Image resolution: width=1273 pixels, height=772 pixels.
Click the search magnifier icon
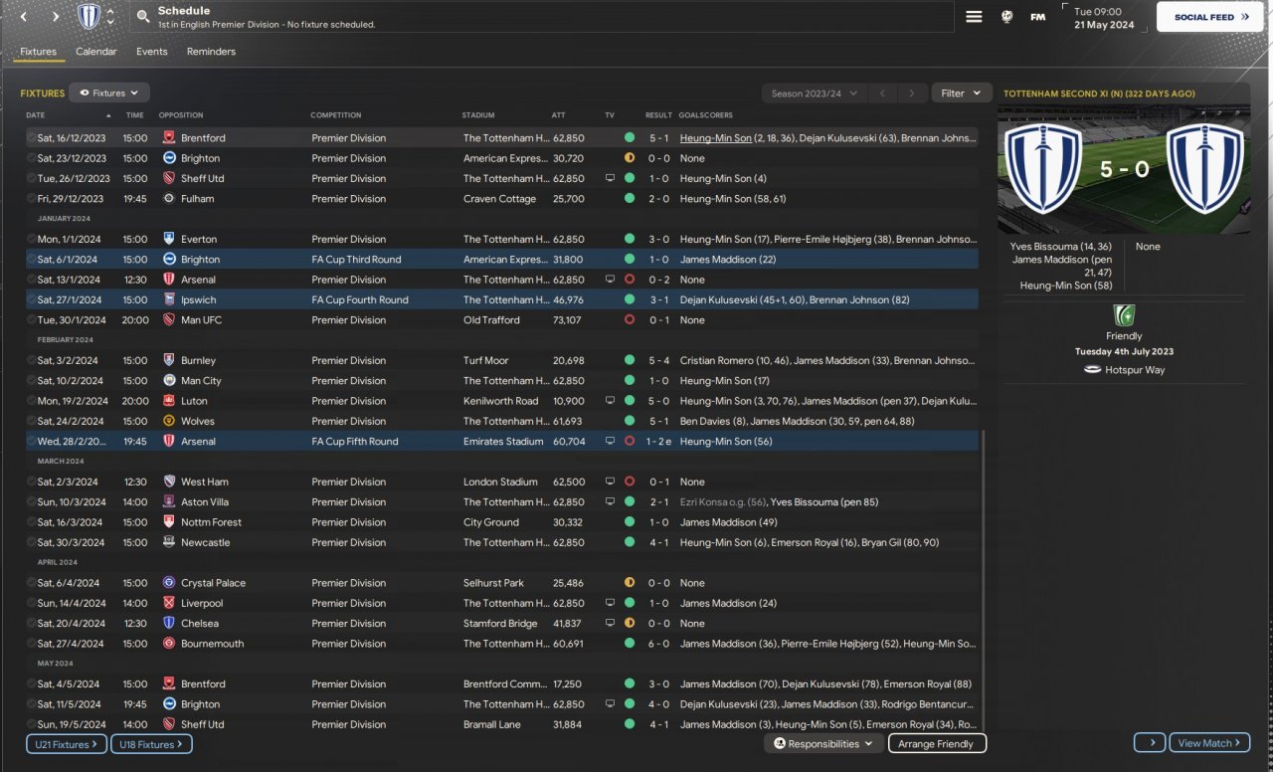[x=143, y=17]
